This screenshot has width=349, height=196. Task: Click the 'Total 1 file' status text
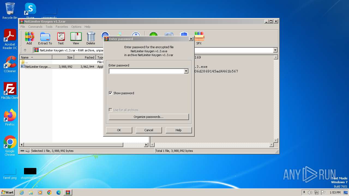click(174, 151)
